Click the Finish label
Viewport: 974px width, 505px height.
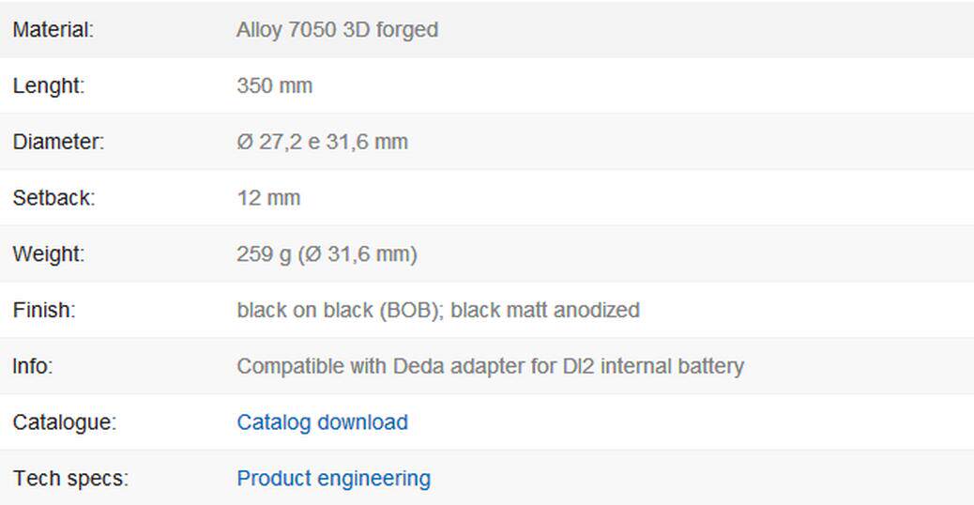click(x=44, y=311)
